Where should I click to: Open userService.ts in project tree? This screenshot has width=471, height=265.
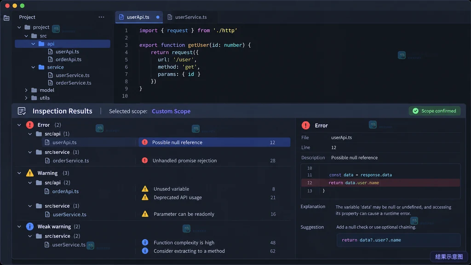pos(72,75)
